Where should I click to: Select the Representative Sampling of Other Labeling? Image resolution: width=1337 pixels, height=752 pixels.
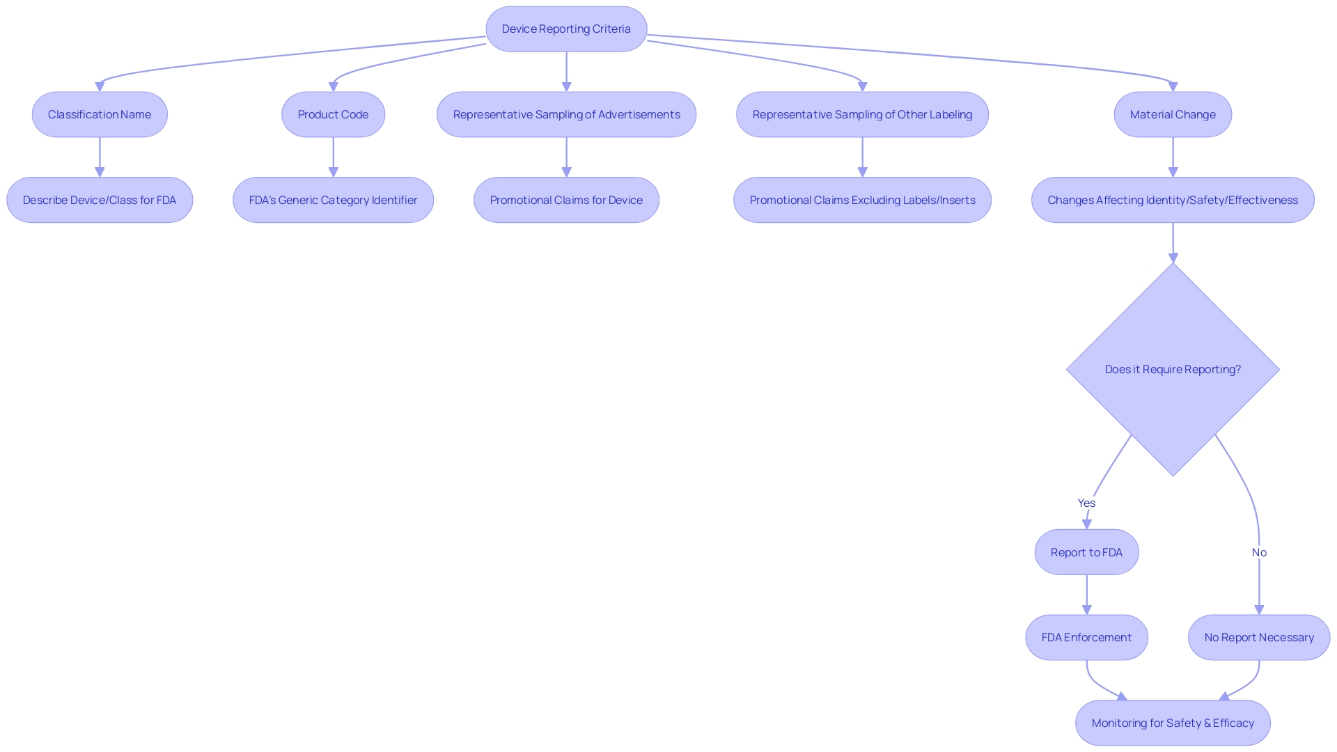click(861, 114)
